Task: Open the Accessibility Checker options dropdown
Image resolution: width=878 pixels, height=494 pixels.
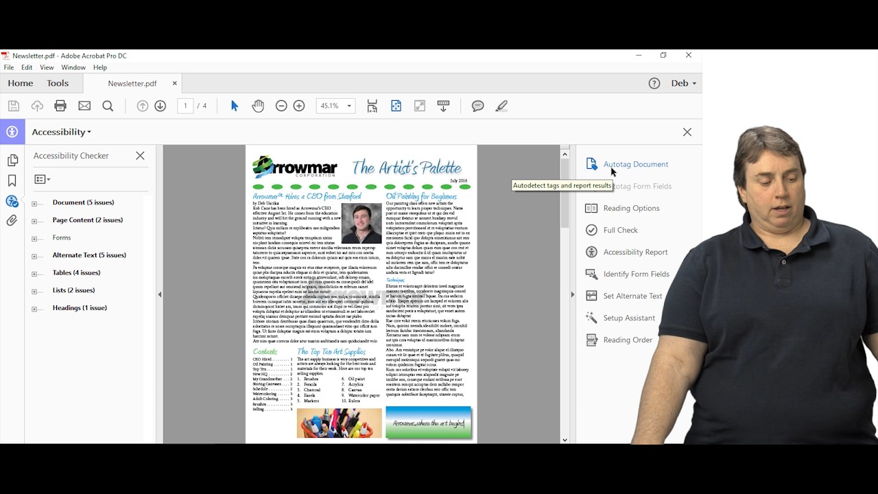Action: point(43,180)
